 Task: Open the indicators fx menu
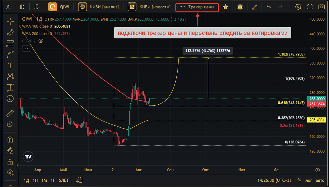[x=37, y=7]
